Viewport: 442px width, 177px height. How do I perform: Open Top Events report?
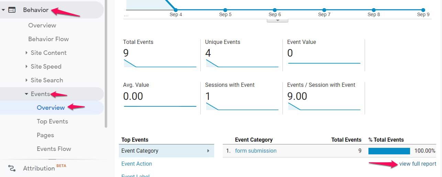(52, 121)
